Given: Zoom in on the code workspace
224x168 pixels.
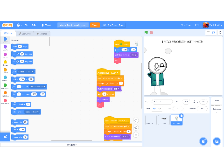Looking at the screenshot, I should point(136,120).
